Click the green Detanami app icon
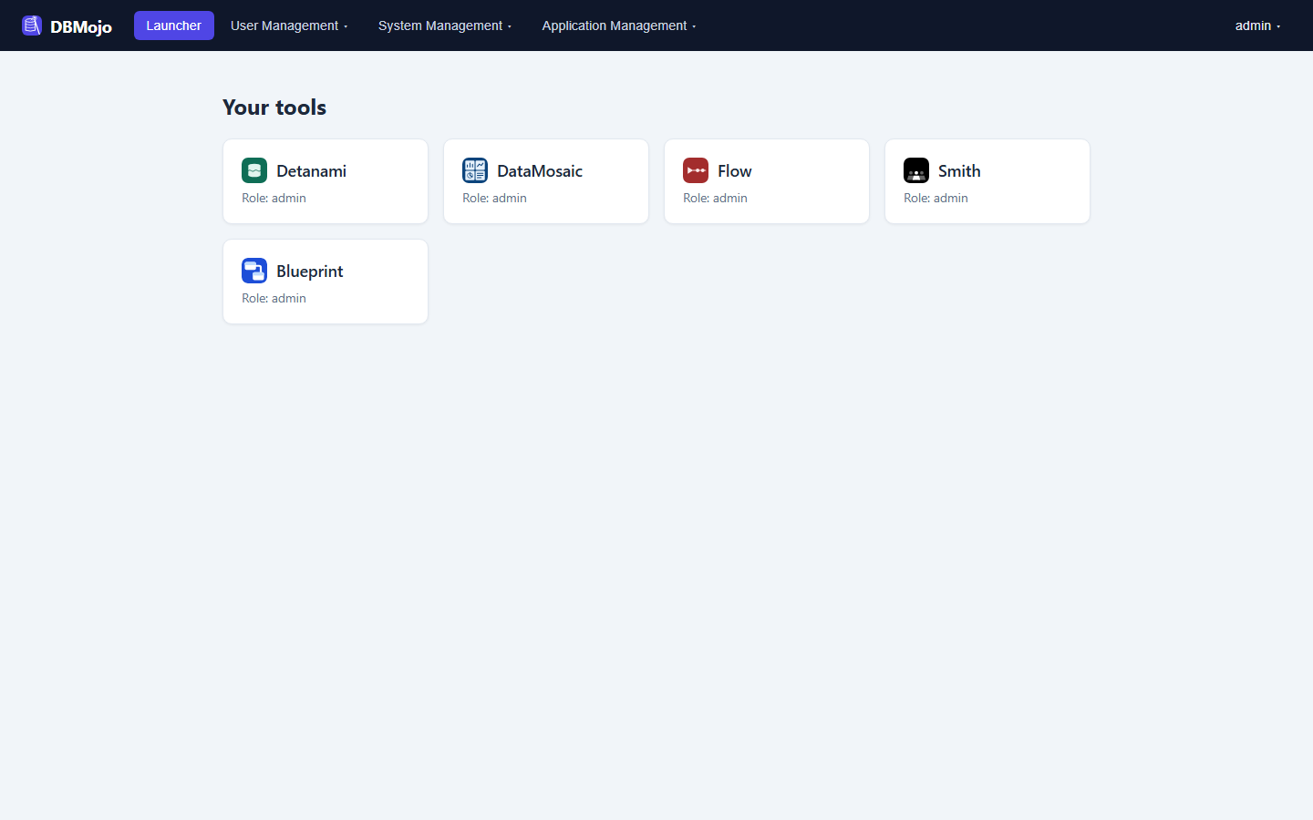 click(254, 170)
